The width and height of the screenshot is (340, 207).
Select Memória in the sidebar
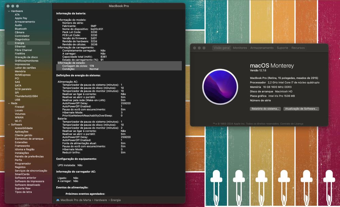(20, 71)
